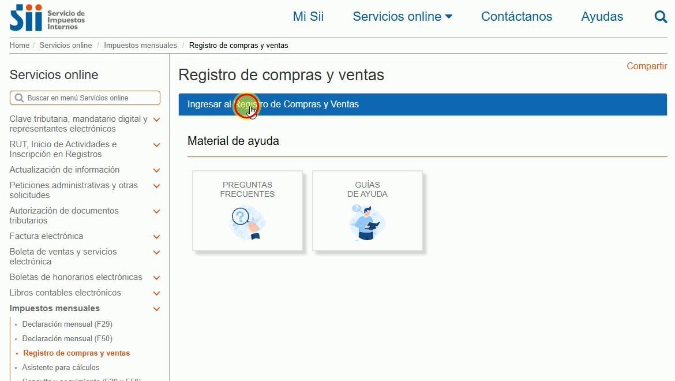
Task: Click the SII logo
Action: pyautogui.click(x=47, y=18)
